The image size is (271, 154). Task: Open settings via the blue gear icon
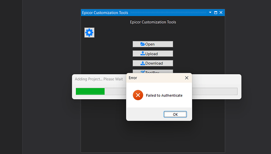click(x=90, y=32)
